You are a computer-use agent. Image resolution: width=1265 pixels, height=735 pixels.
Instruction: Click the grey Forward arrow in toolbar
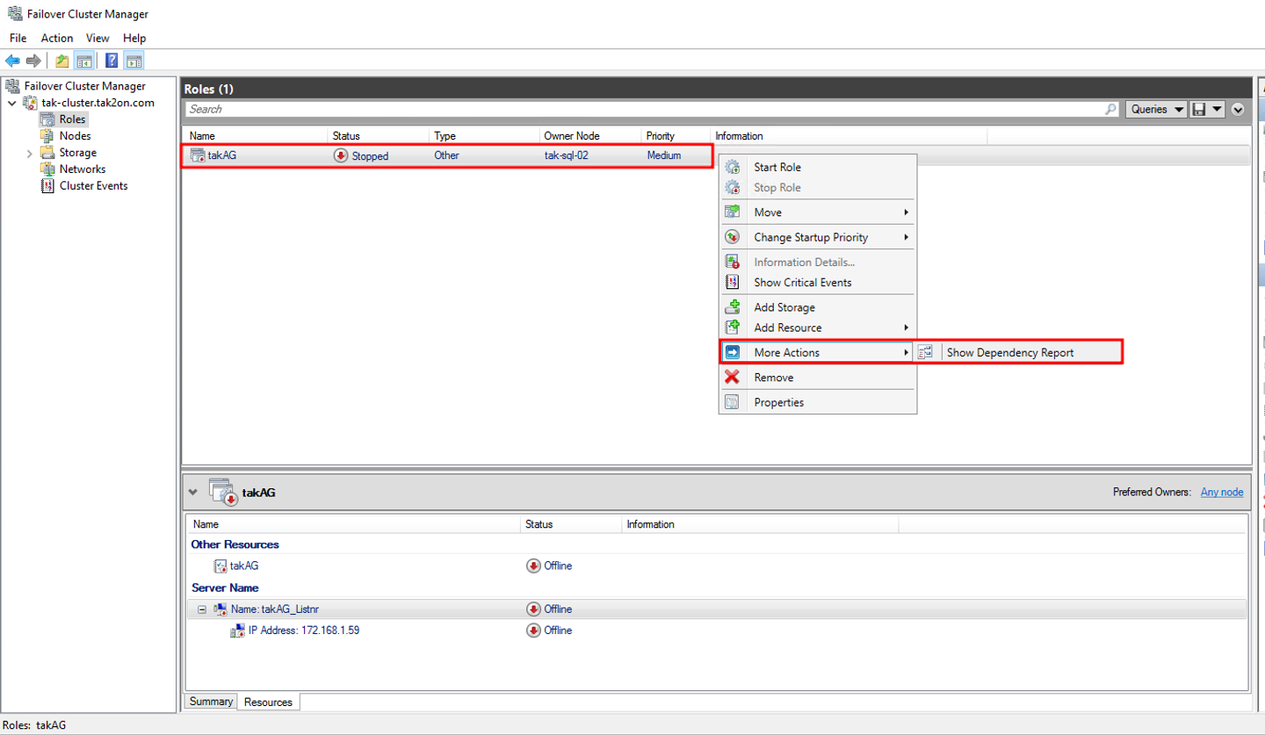point(33,61)
